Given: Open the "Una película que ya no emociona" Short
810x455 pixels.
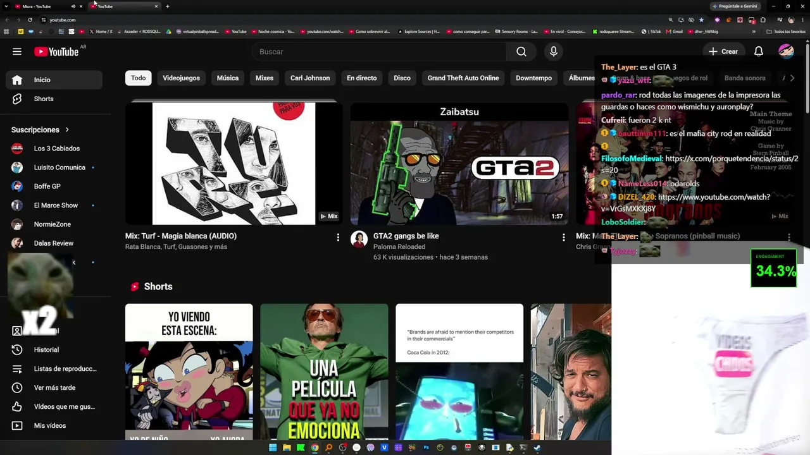Looking at the screenshot, I should click(x=324, y=372).
